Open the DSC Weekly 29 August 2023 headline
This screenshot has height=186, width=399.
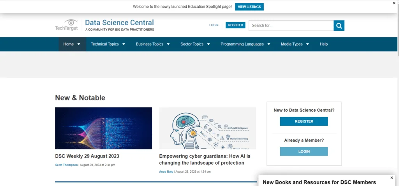click(x=87, y=156)
